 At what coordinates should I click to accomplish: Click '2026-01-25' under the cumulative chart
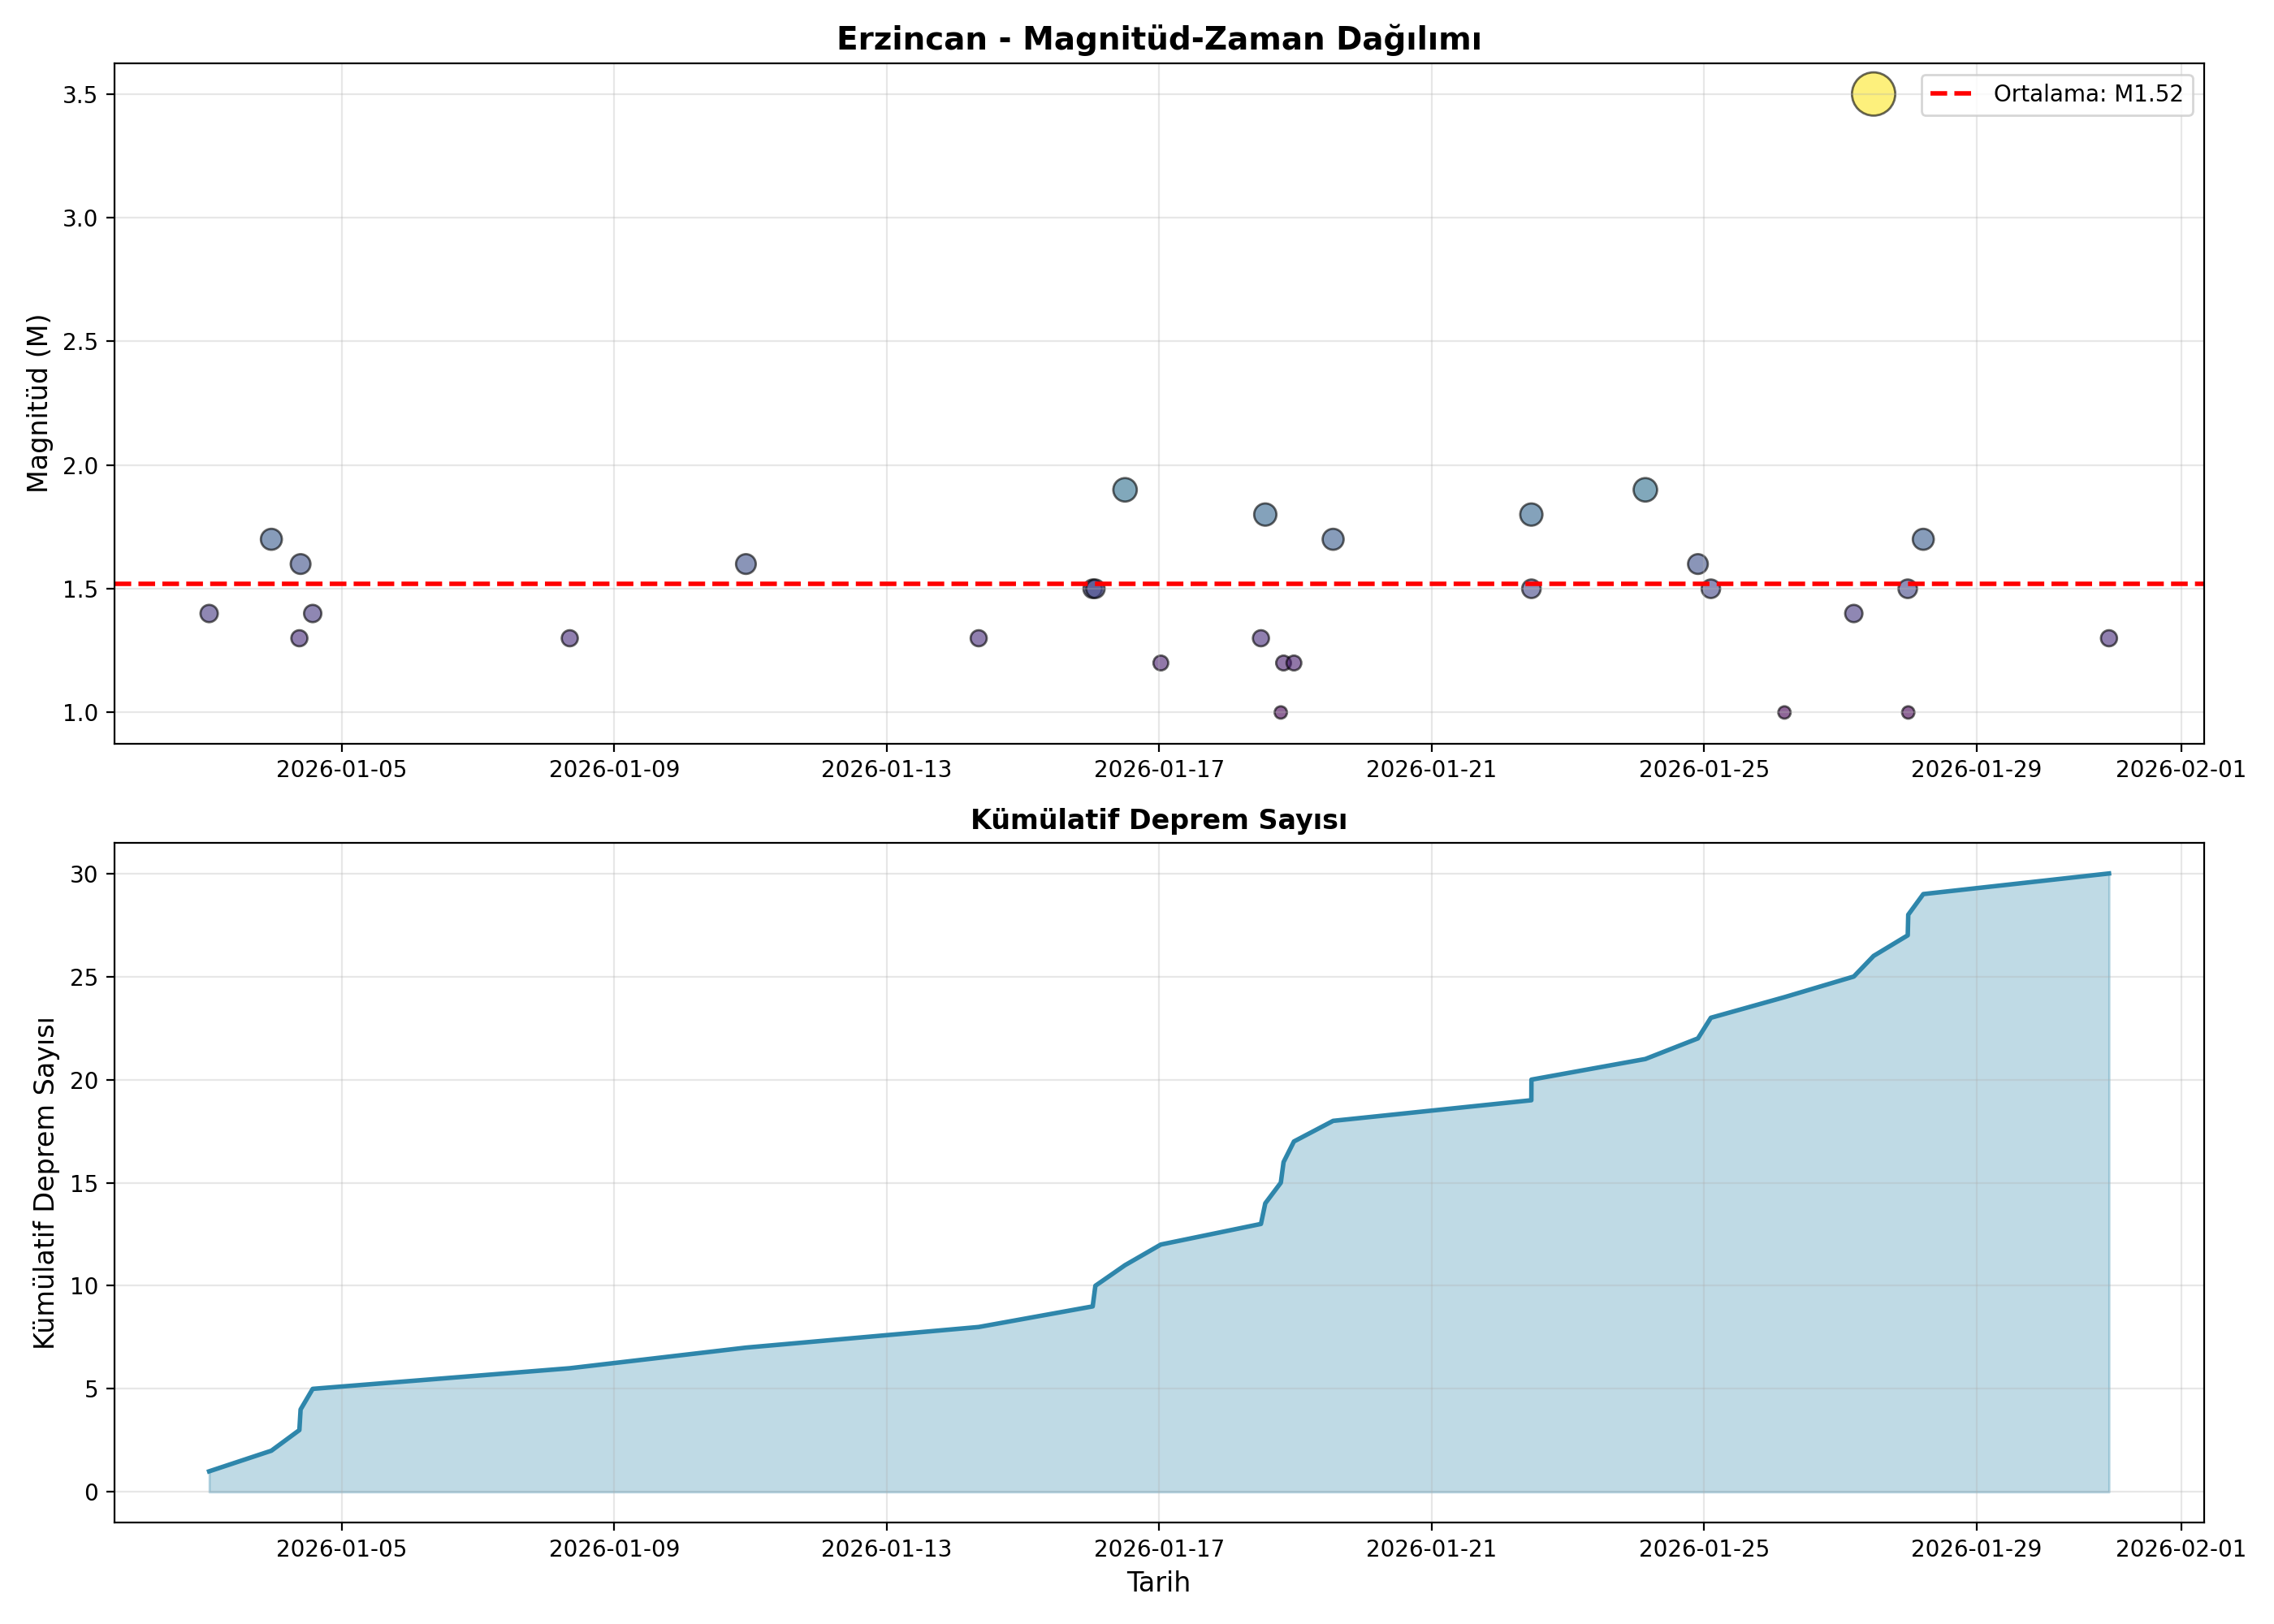coord(1704,1549)
